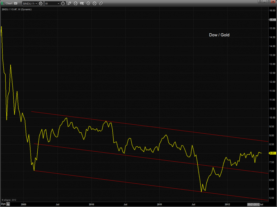Click the small icon next to Dyn
Image resolution: width=277 pixels, height=207 pixels.
point(8,204)
